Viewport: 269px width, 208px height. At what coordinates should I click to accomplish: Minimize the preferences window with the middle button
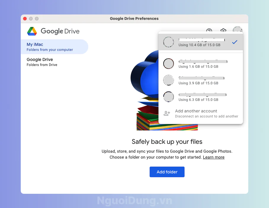tap(31, 19)
